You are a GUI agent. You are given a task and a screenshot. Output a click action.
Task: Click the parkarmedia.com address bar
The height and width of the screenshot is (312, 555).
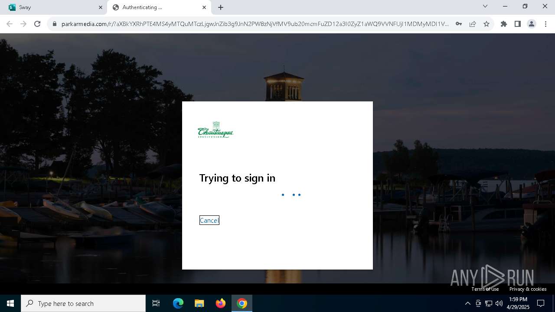[255, 24]
